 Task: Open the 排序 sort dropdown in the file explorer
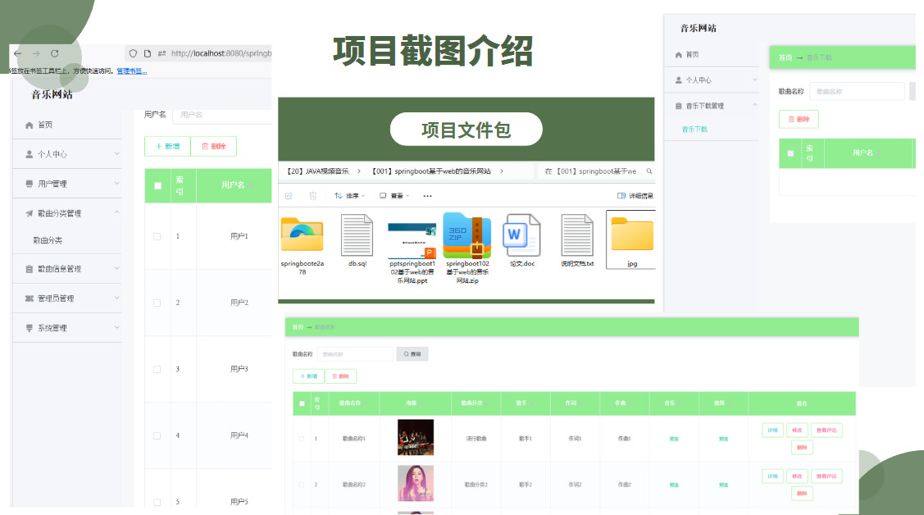pos(350,196)
